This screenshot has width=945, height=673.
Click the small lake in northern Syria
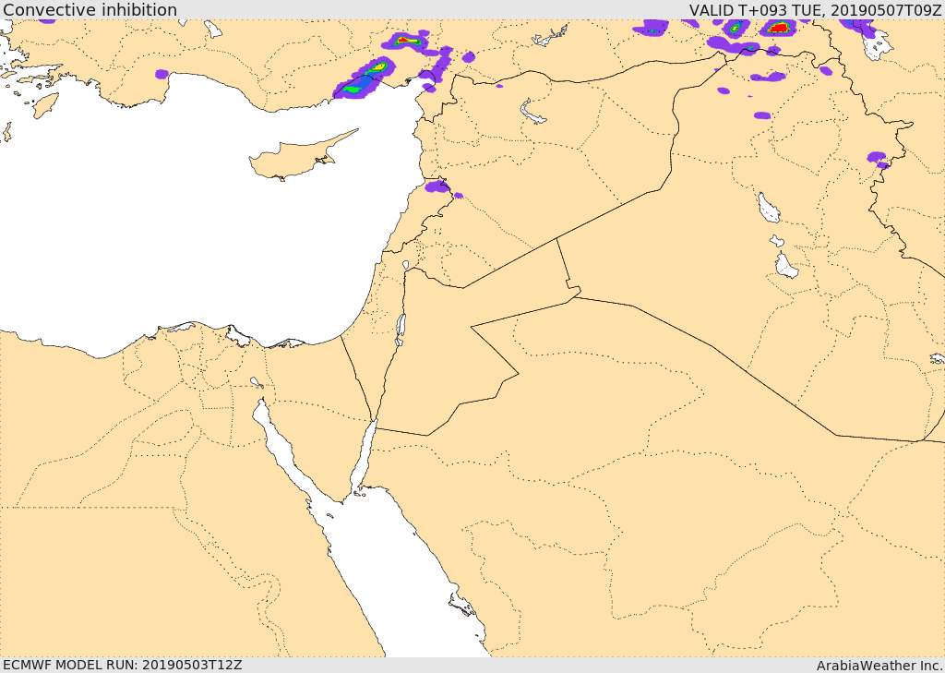[x=532, y=112]
